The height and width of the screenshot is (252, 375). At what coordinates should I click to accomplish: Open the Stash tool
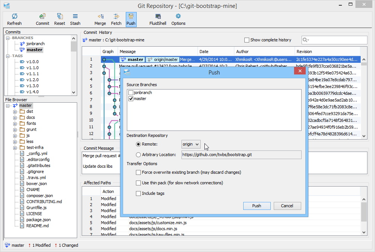(x=75, y=19)
